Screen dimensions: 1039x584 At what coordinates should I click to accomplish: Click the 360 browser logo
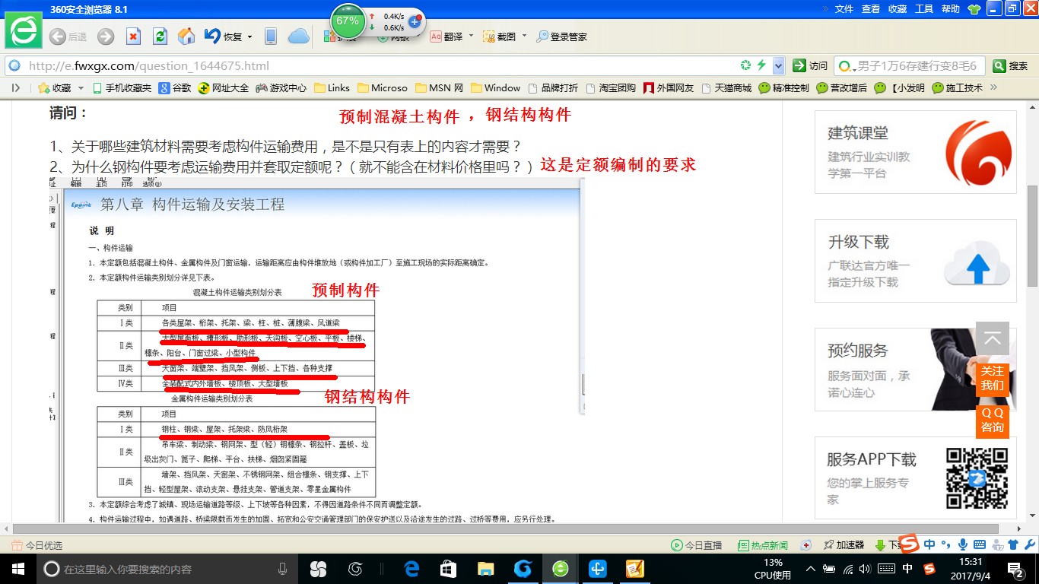24,30
